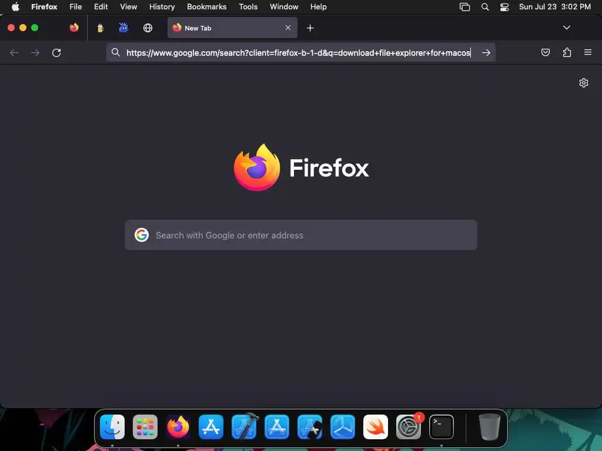The height and width of the screenshot is (451, 602).
Task: Open the Extensions panel
Action: 567,52
